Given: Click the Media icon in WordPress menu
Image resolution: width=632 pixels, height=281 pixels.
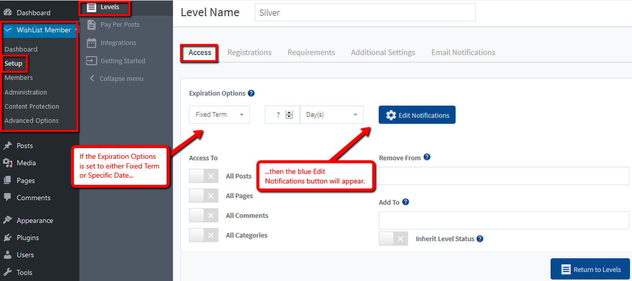Looking at the screenshot, I should tap(8, 163).
